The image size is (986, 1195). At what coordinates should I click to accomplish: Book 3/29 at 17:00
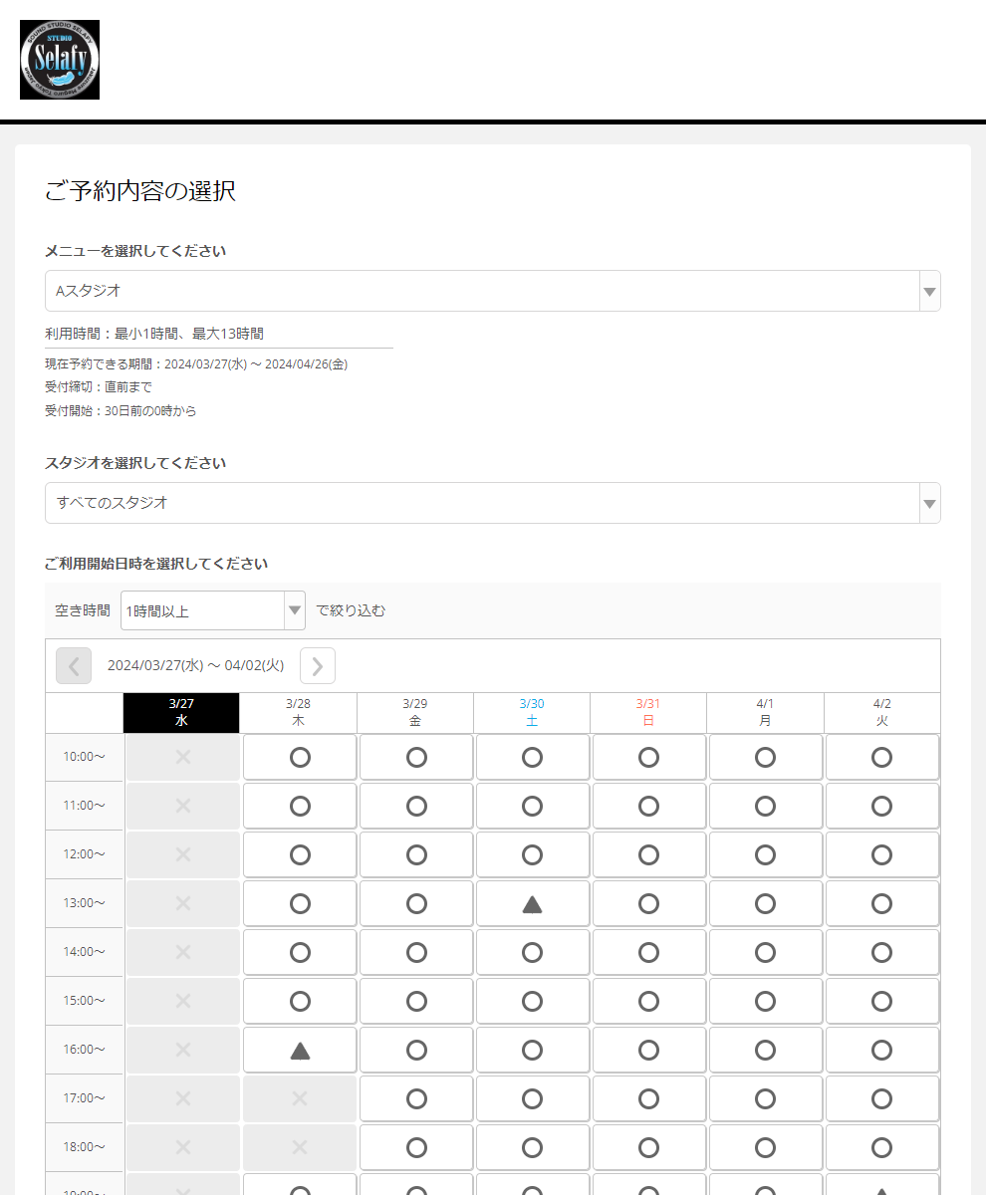tap(416, 1098)
